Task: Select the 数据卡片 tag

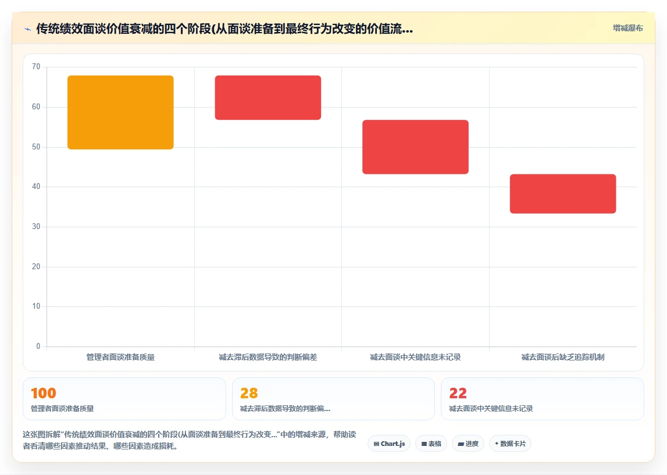Action: 510,444
